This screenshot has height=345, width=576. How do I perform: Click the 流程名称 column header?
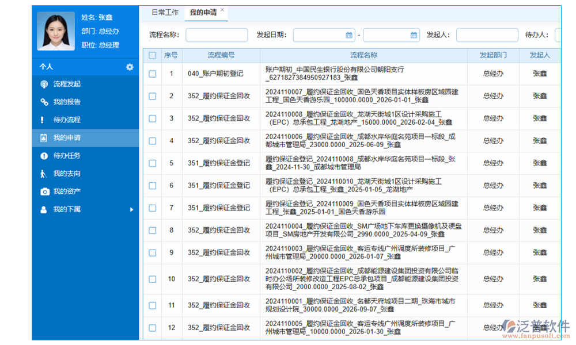pyautogui.click(x=363, y=55)
